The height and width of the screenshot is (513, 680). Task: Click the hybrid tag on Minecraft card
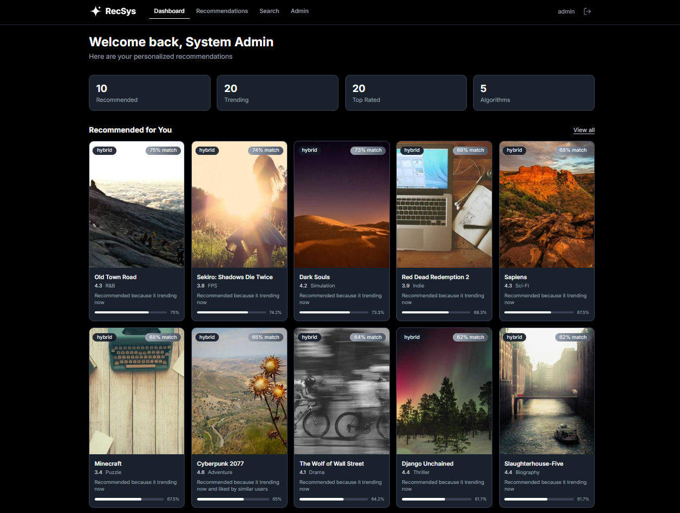pyautogui.click(x=104, y=337)
